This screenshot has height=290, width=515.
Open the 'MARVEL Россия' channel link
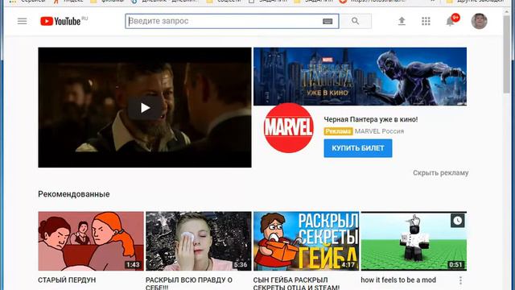(379, 131)
